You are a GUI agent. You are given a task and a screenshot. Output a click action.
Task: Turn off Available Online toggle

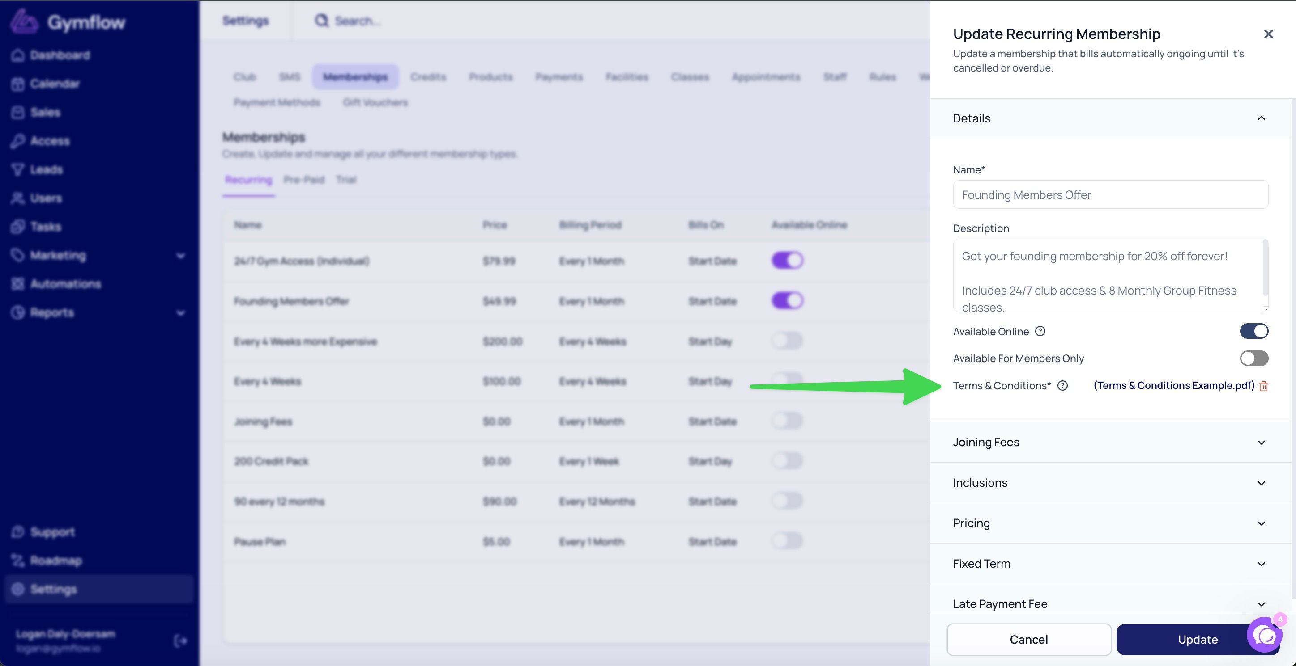point(1254,331)
